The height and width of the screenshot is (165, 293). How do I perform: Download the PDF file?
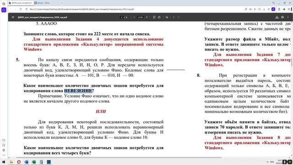click(x=277, y=17)
